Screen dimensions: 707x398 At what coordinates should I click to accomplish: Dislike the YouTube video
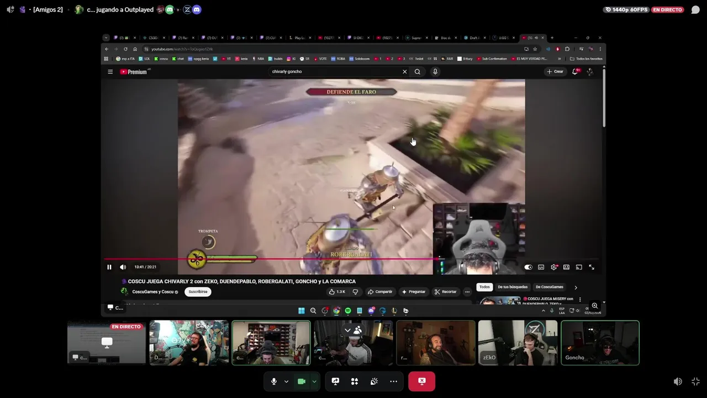click(x=355, y=292)
